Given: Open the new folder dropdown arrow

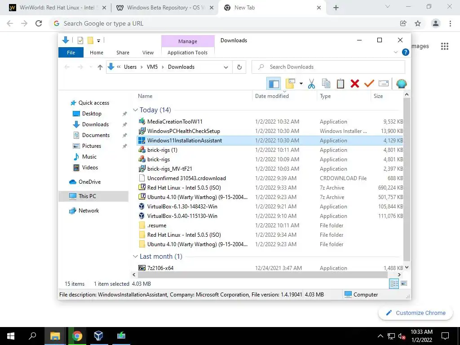Looking at the screenshot, I should click(x=301, y=84).
